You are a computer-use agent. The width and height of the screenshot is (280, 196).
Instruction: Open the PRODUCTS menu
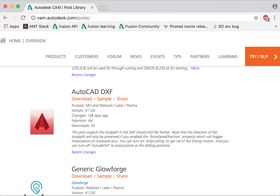[x=56, y=57]
